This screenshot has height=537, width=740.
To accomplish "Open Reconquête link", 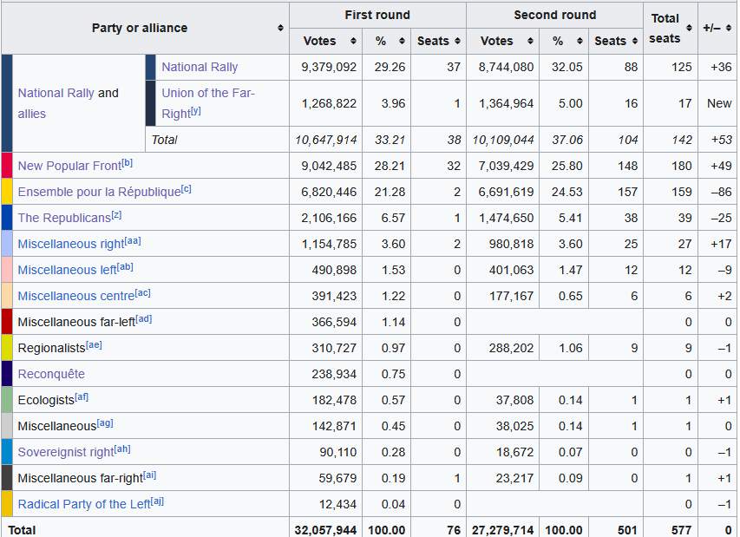I will pos(51,374).
